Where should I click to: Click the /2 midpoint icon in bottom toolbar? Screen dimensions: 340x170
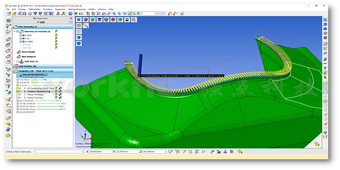pos(204,152)
